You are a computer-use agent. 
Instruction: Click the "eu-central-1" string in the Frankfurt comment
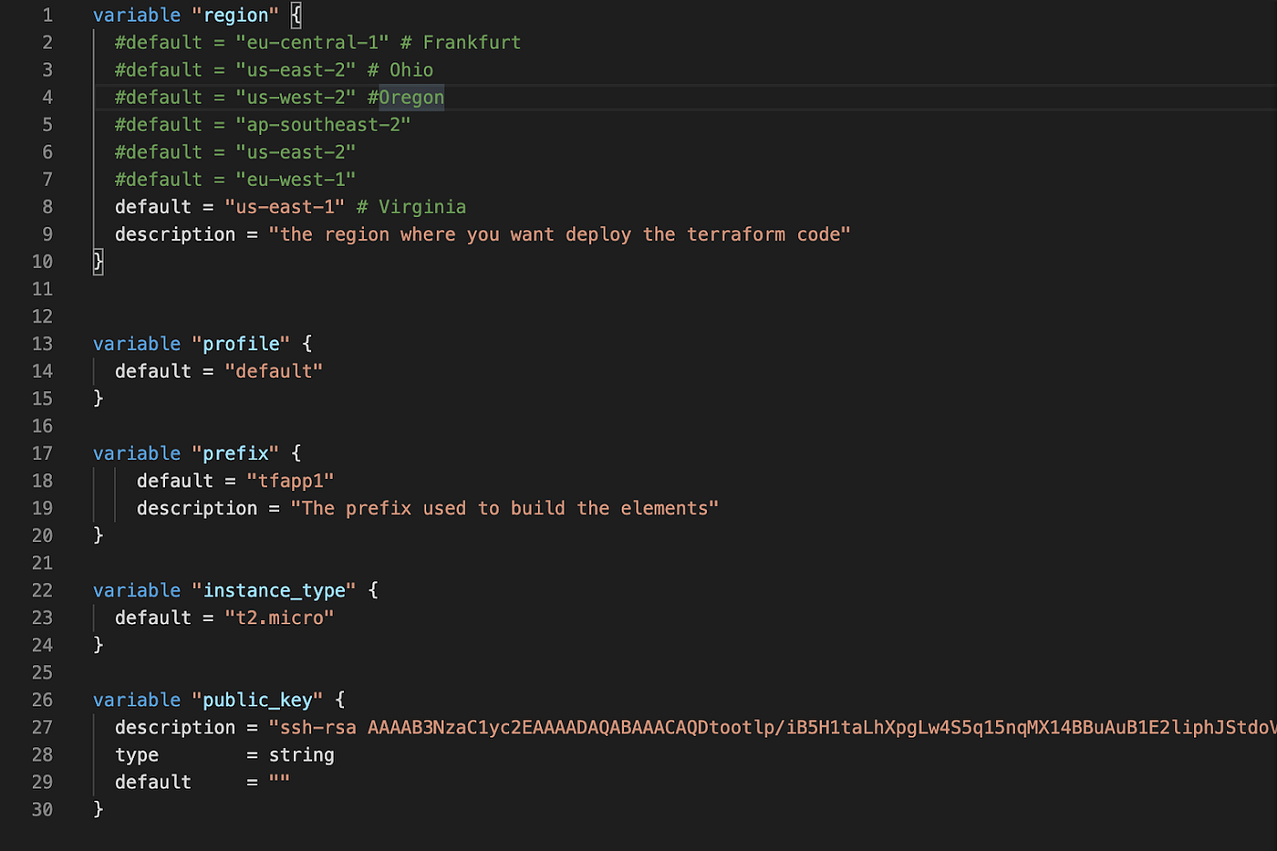click(x=312, y=43)
